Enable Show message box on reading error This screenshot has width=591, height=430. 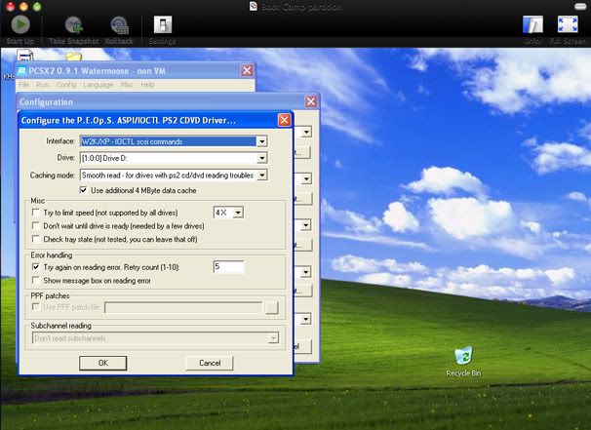(x=36, y=281)
